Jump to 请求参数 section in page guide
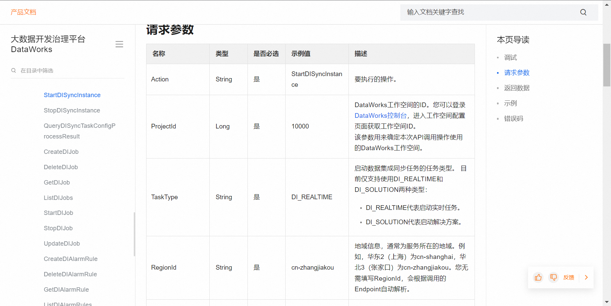The image size is (611, 306). click(517, 73)
